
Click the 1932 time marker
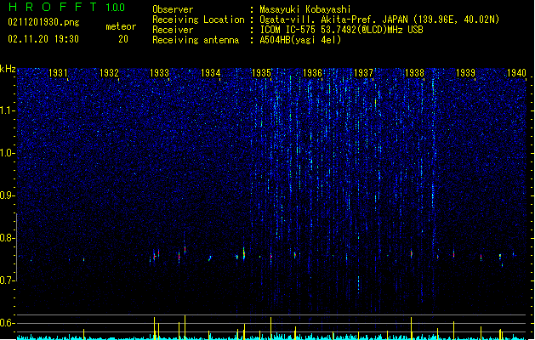109,72
